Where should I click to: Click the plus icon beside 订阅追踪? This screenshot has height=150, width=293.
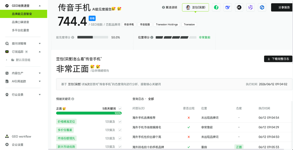(x=26, y=52)
